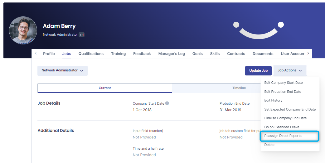Image resolution: width=325 pixels, height=163 pixels.
Task: Click the Job Details section heading
Action: tap(49, 103)
